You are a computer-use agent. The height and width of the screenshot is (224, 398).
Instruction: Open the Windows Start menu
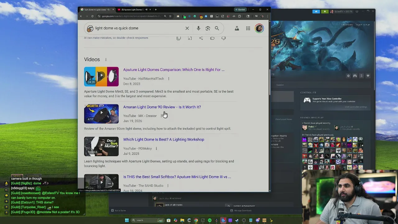tap(127, 220)
